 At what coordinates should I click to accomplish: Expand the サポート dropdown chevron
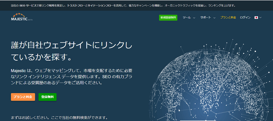pos(214,18)
